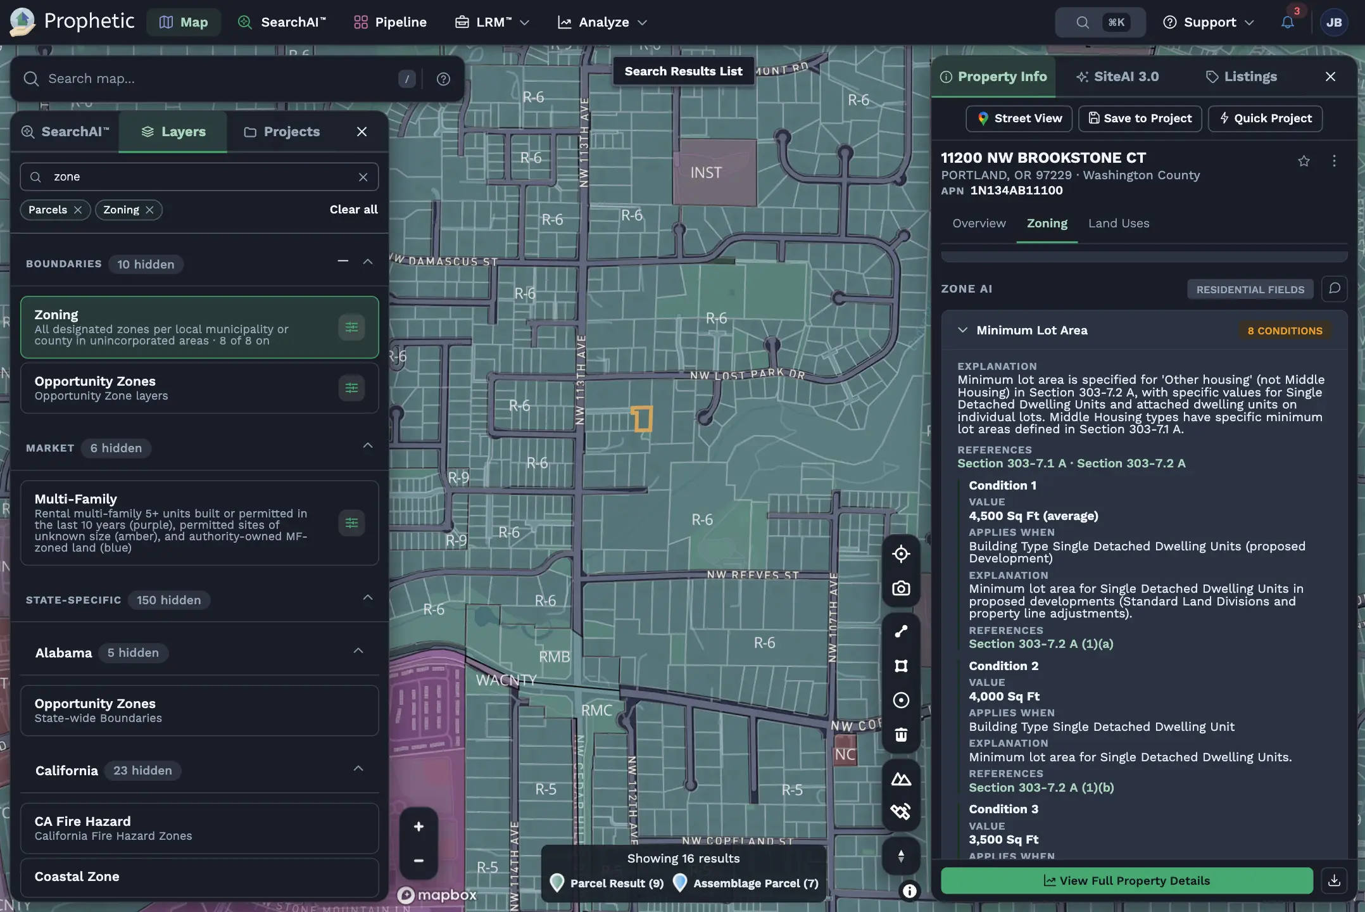This screenshot has height=912, width=1365.
Task: Open the notifications bell
Action: 1288,22
